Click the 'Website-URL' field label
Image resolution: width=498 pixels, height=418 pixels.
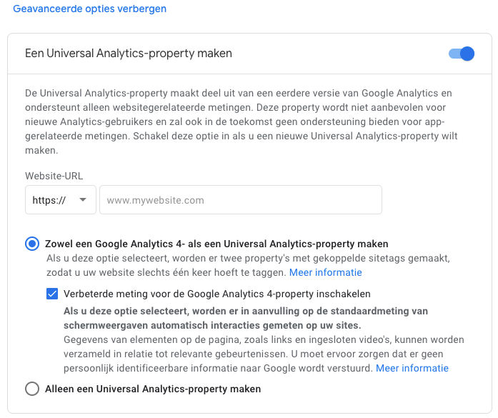tap(53, 175)
